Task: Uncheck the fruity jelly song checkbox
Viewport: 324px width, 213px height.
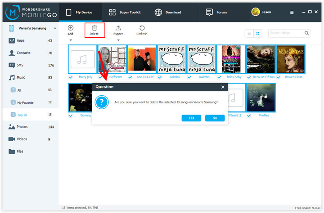Action: pyautogui.click(x=71, y=77)
